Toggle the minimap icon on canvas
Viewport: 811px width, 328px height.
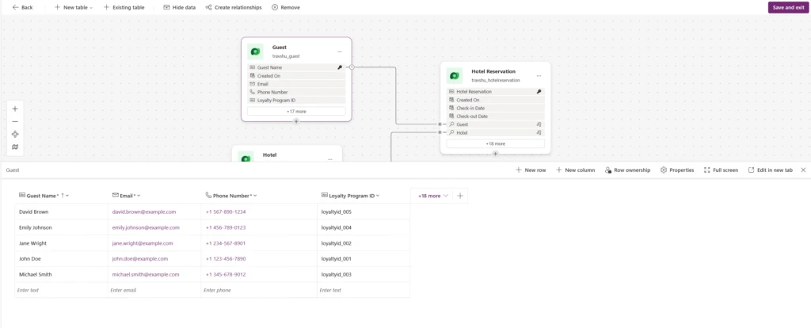(15, 147)
